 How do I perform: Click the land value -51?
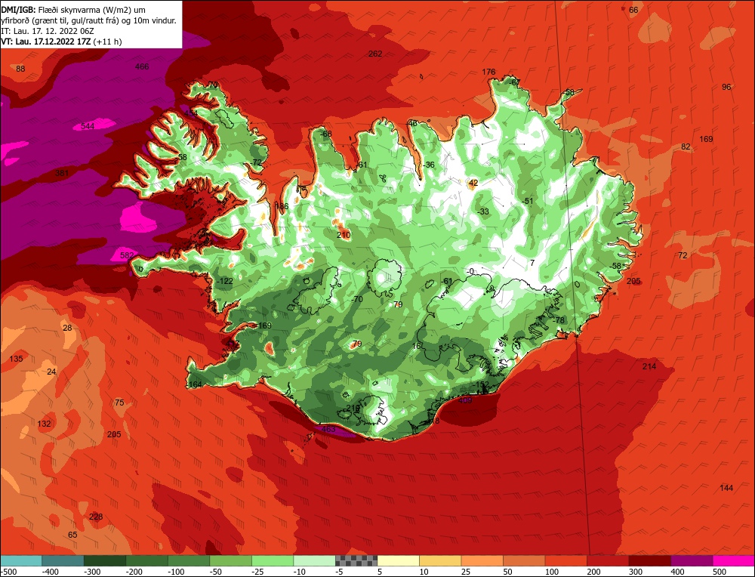point(528,201)
